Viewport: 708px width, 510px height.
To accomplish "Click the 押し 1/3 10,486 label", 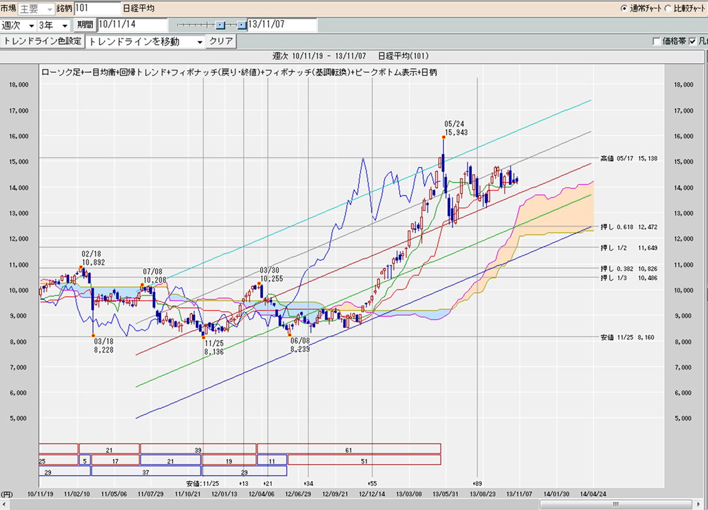I will 629,278.
